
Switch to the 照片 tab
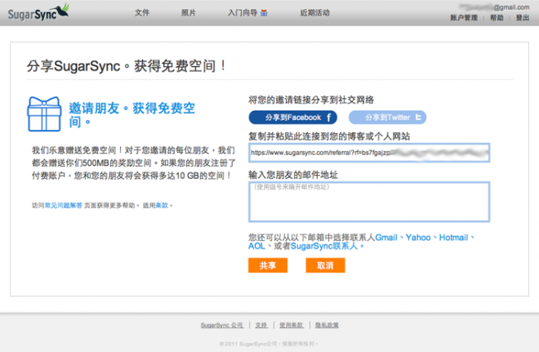click(188, 13)
